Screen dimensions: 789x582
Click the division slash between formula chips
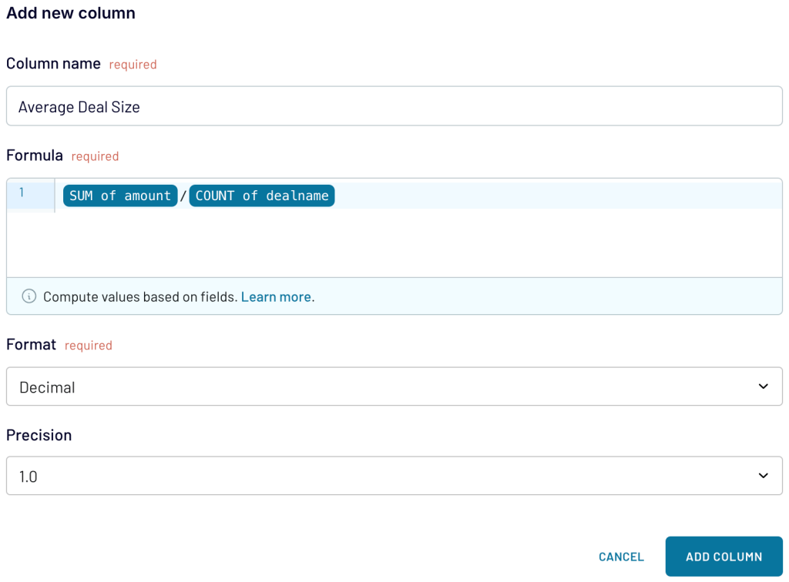click(x=183, y=196)
